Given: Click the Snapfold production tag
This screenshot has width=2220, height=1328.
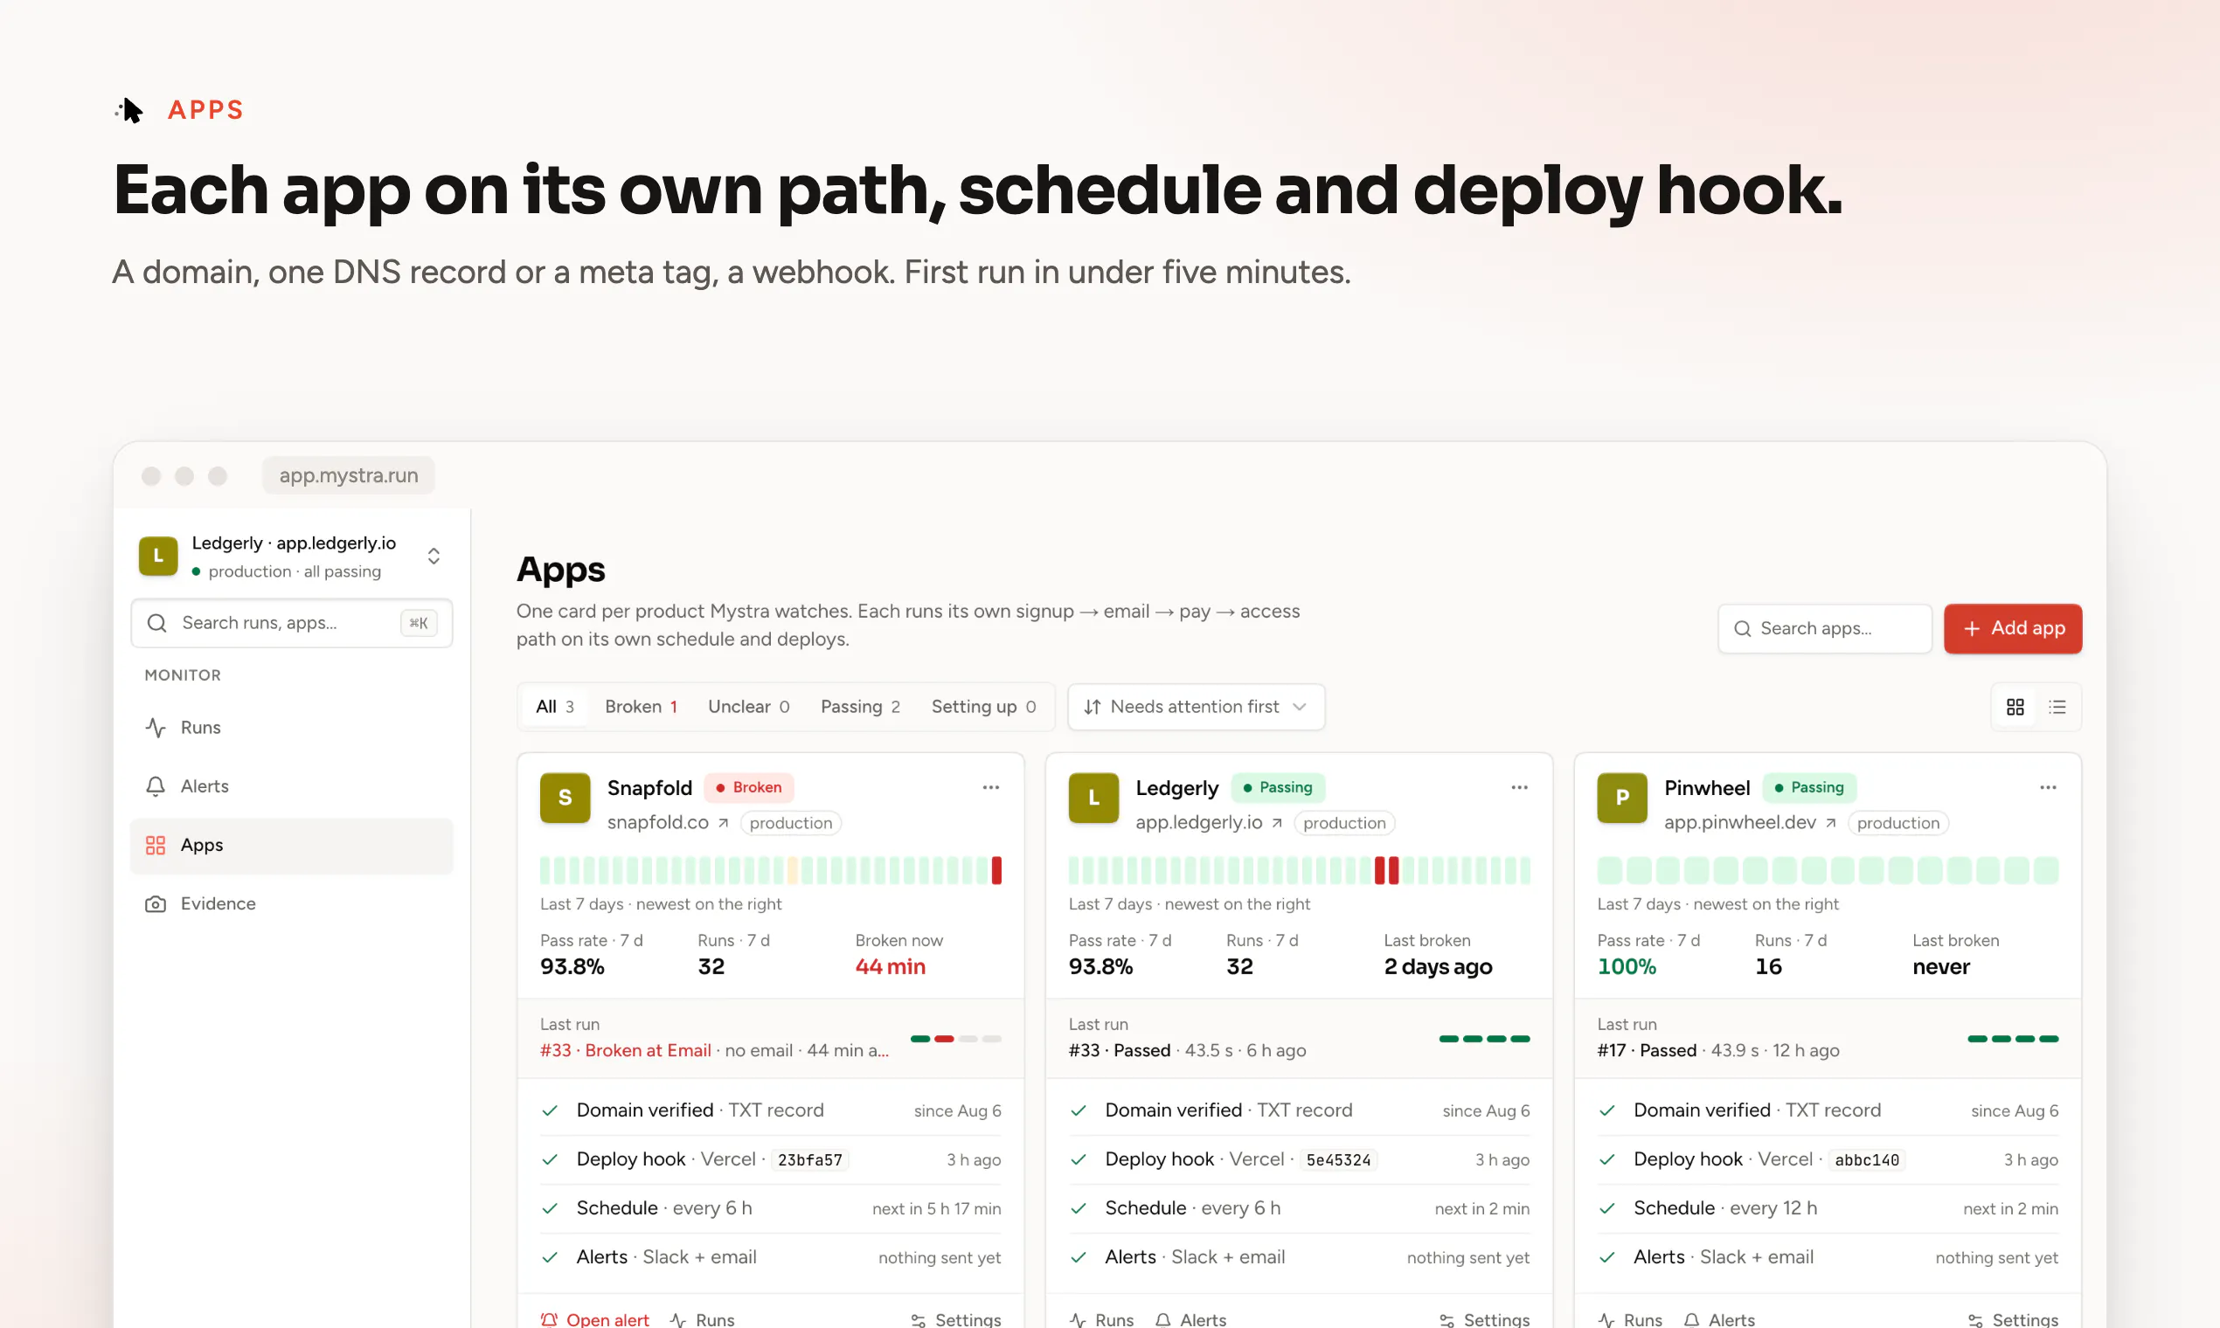Looking at the screenshot, I should point(790,823).
